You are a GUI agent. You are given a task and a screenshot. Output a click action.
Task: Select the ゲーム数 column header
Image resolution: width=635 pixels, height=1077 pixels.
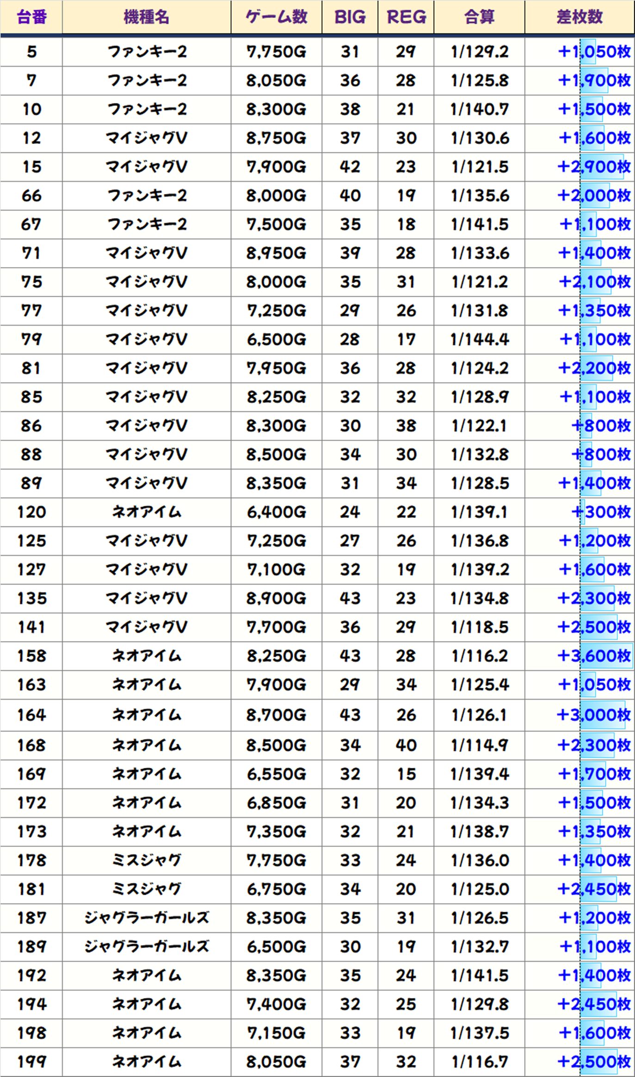click(276, 17)
